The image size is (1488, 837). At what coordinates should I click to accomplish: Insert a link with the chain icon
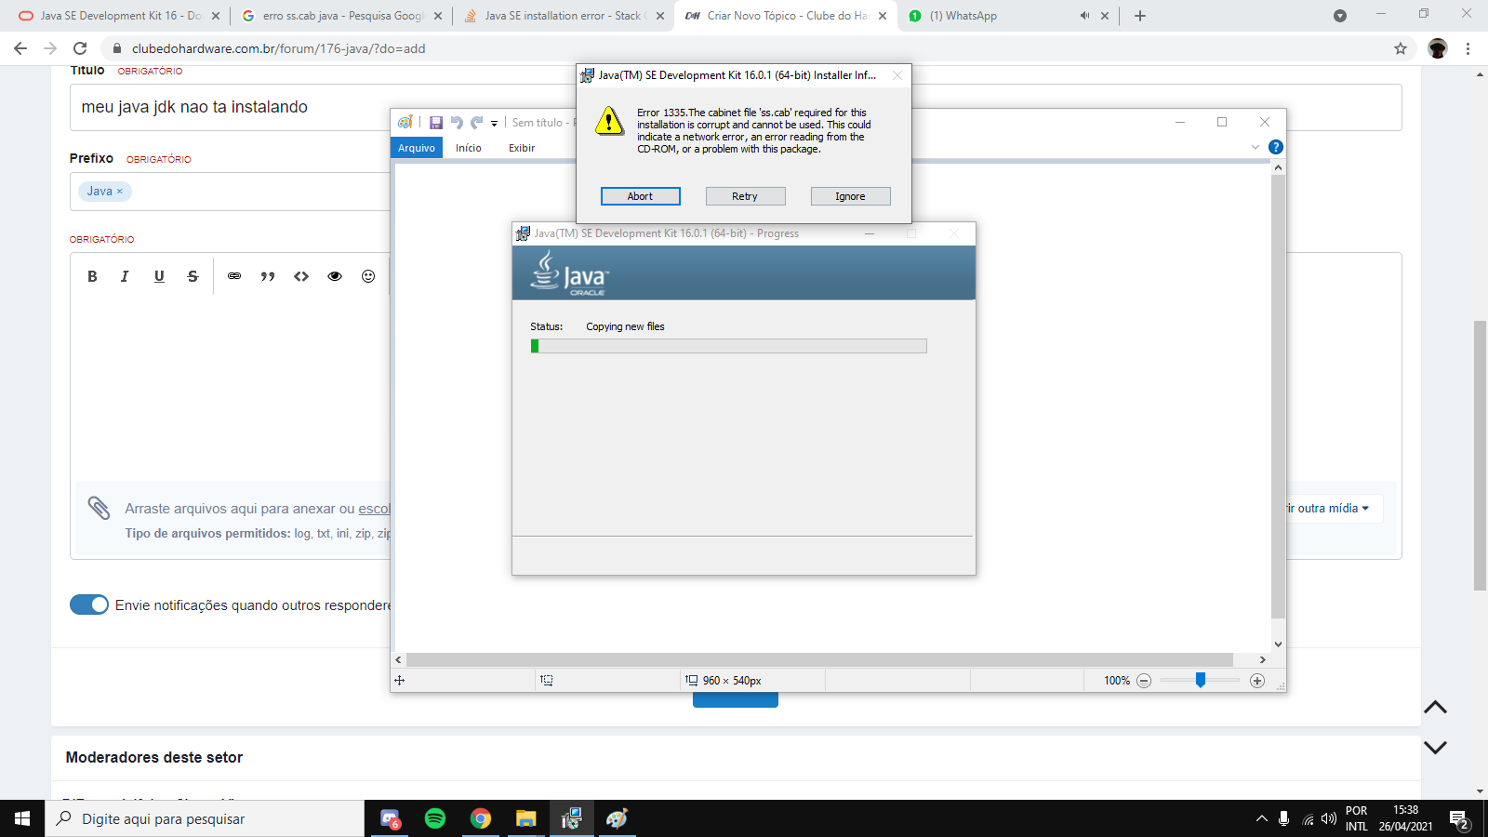(234, 276)
